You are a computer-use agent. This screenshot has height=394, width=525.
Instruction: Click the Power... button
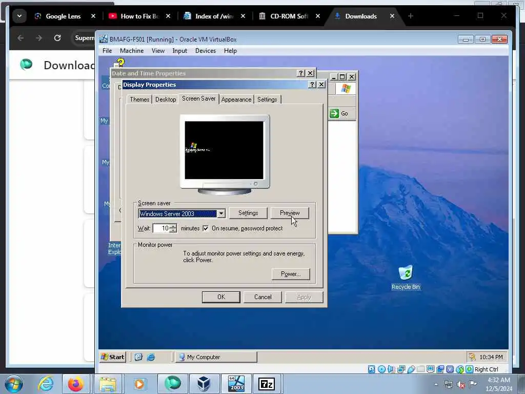click(x=291, y=274)
